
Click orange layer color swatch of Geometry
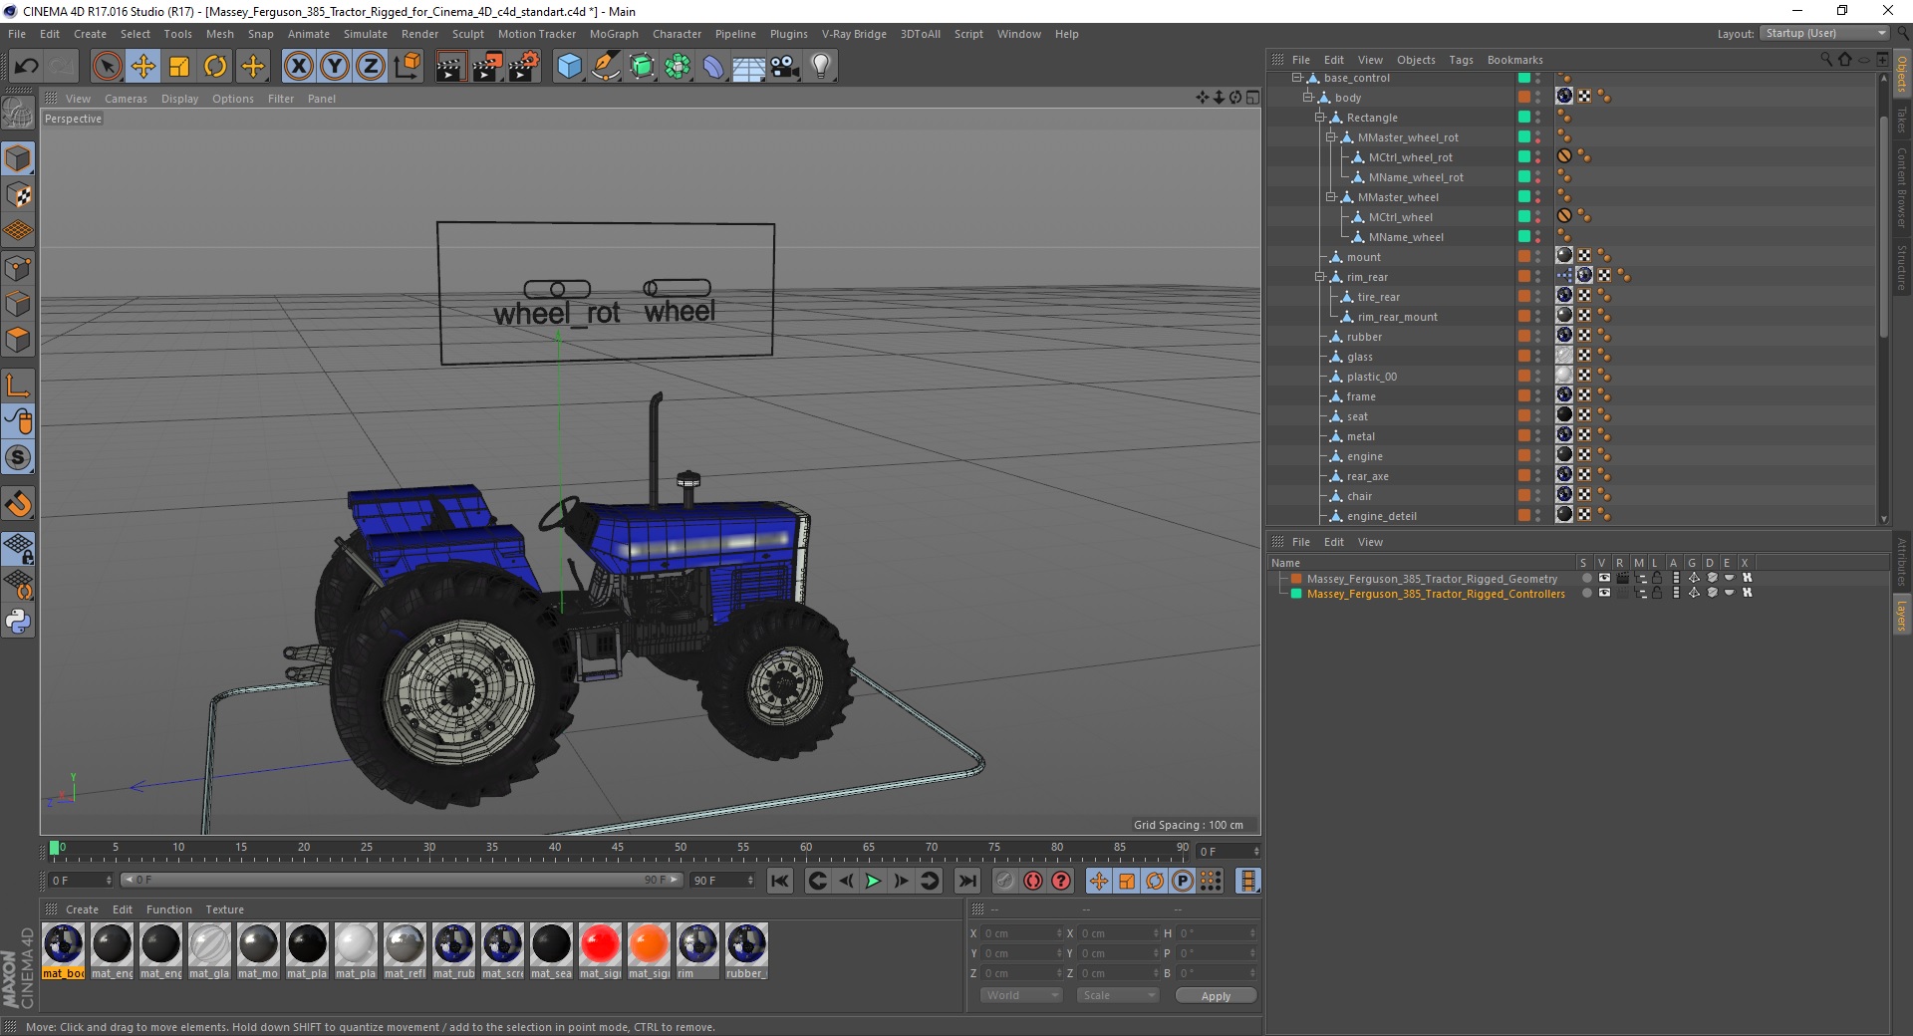1296,578
